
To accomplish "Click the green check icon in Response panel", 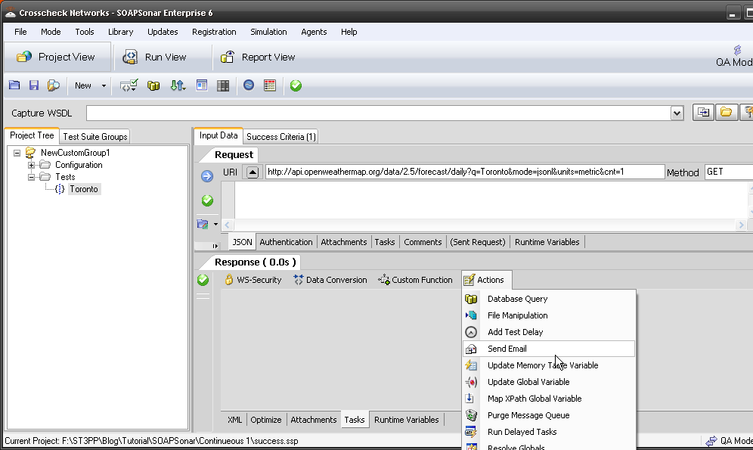I will point(203,280).
